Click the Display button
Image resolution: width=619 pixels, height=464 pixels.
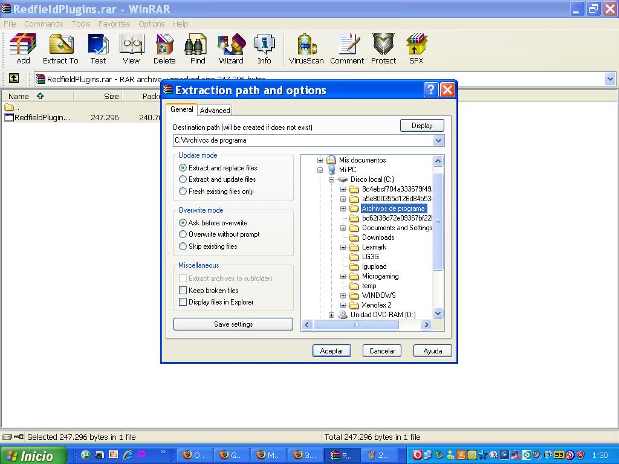point(422,126)
